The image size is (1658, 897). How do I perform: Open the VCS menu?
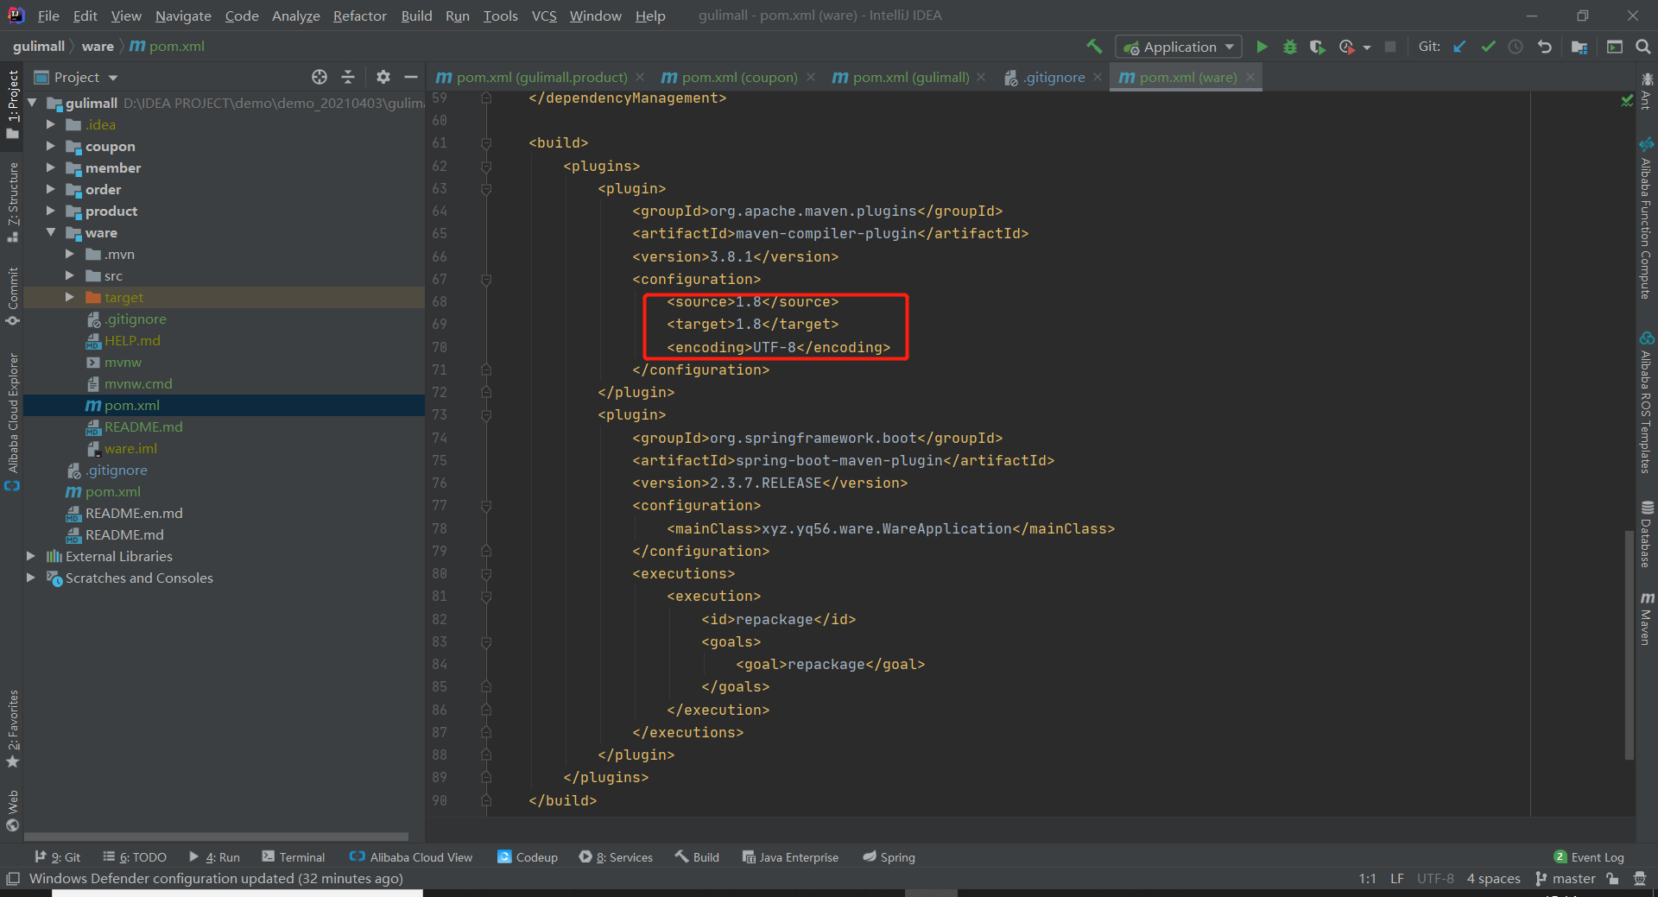point(544,16)
